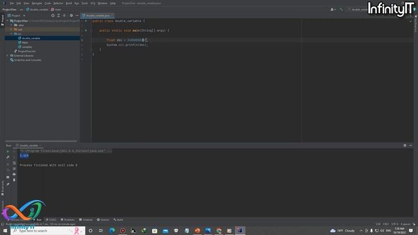This screenshot has width=418, height=235.
Task: Open Microsoft Edge from taskbar
Action: click(x=112, y=230)
